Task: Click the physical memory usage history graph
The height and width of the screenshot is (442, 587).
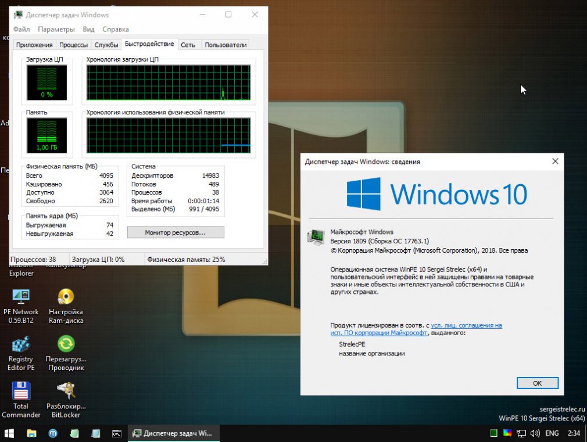Action: [169, 135]
